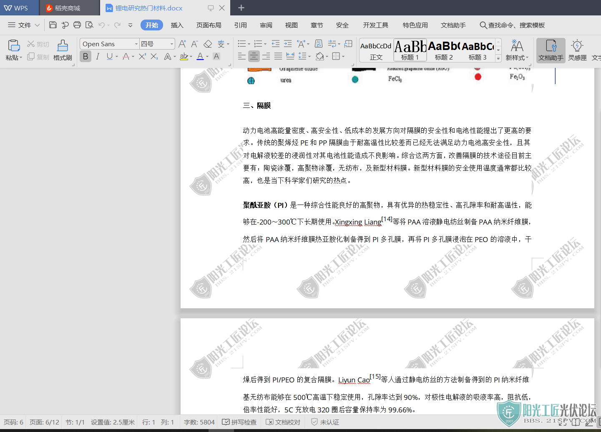Click the Print icon in quick access bar

(77, 25)
